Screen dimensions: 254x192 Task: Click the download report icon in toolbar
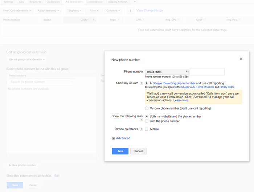coord(131,11)
